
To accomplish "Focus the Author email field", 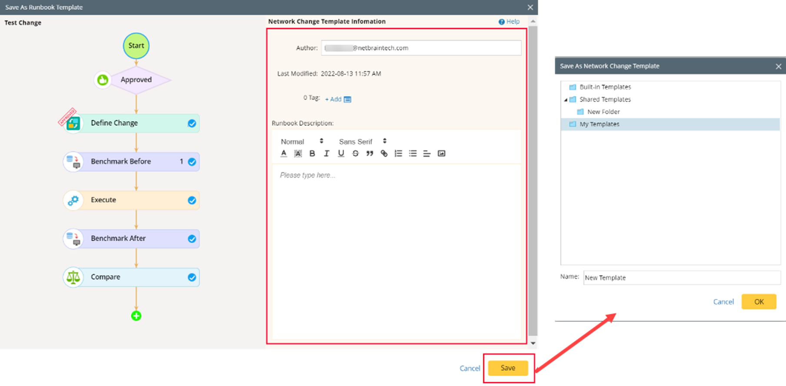I will tap(421, 48).
